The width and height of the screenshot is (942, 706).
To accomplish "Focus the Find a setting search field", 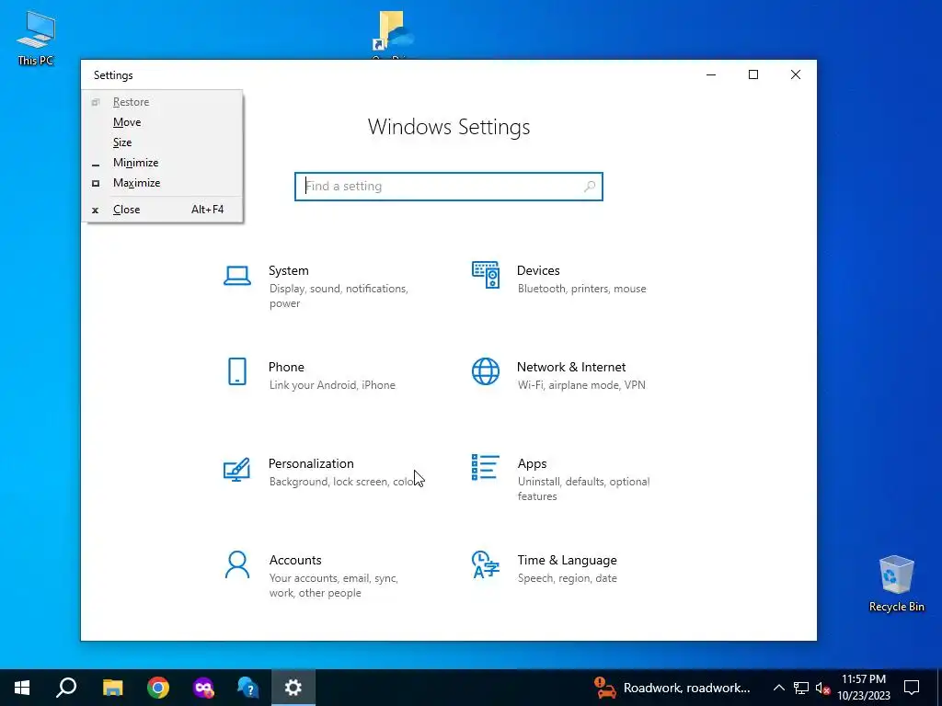I will (449, 186).
